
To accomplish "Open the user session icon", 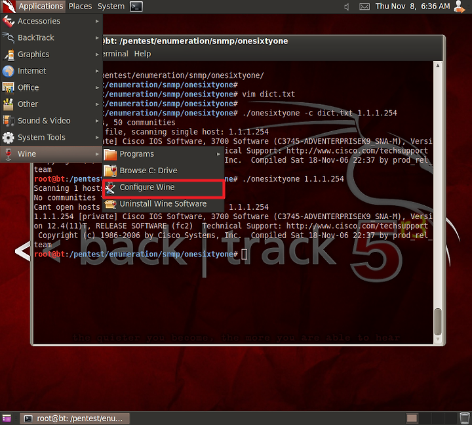I will (x=460, y=7).
